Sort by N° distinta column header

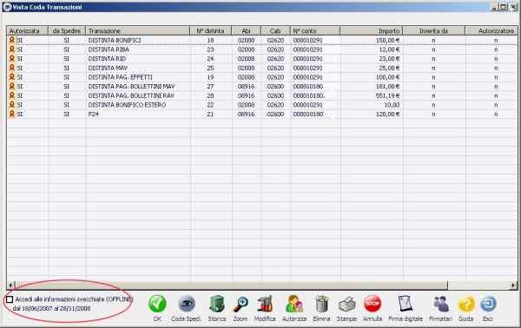tap(210, 31)
